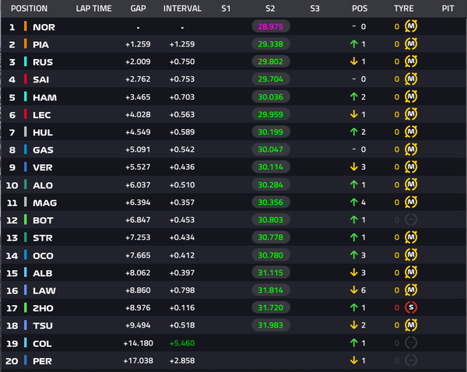Viewport: 467px width, 372px height.
Task: Click the INTERVAL column header
Action: click(182, 9)
